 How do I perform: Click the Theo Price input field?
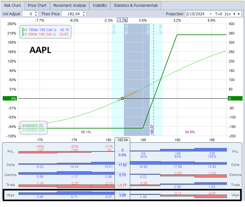pyautogui.click(x=71, y=14)
